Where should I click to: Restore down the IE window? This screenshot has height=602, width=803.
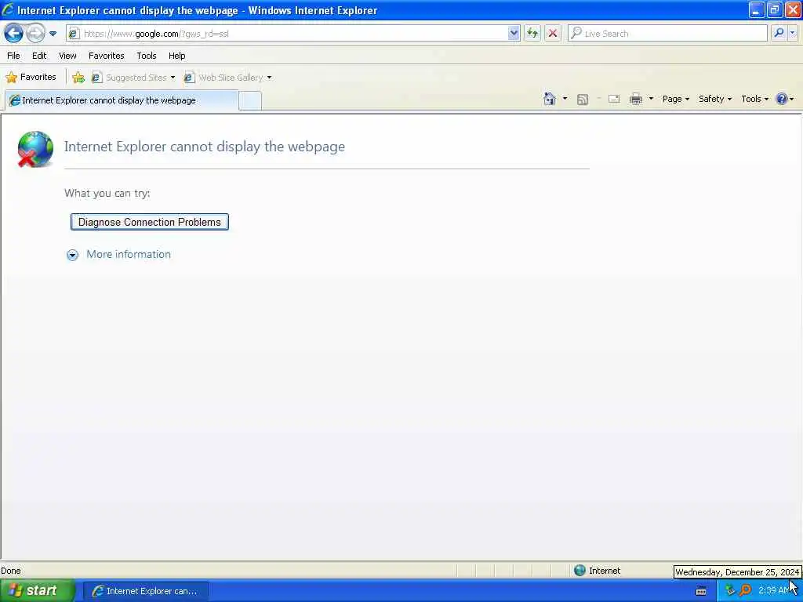[774, 9]
